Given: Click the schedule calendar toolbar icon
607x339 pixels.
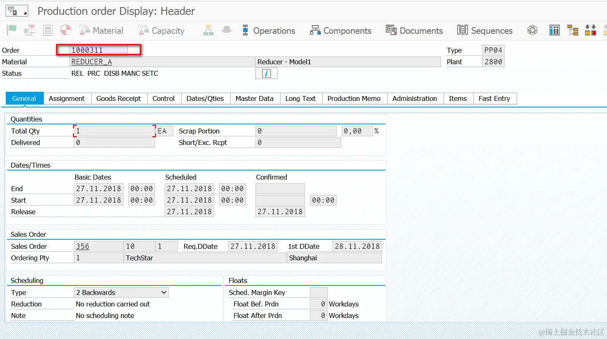Looking at the screenshot, I should coord(29,30).
